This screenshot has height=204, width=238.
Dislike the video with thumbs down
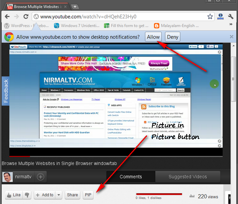(x=27, y=195)
